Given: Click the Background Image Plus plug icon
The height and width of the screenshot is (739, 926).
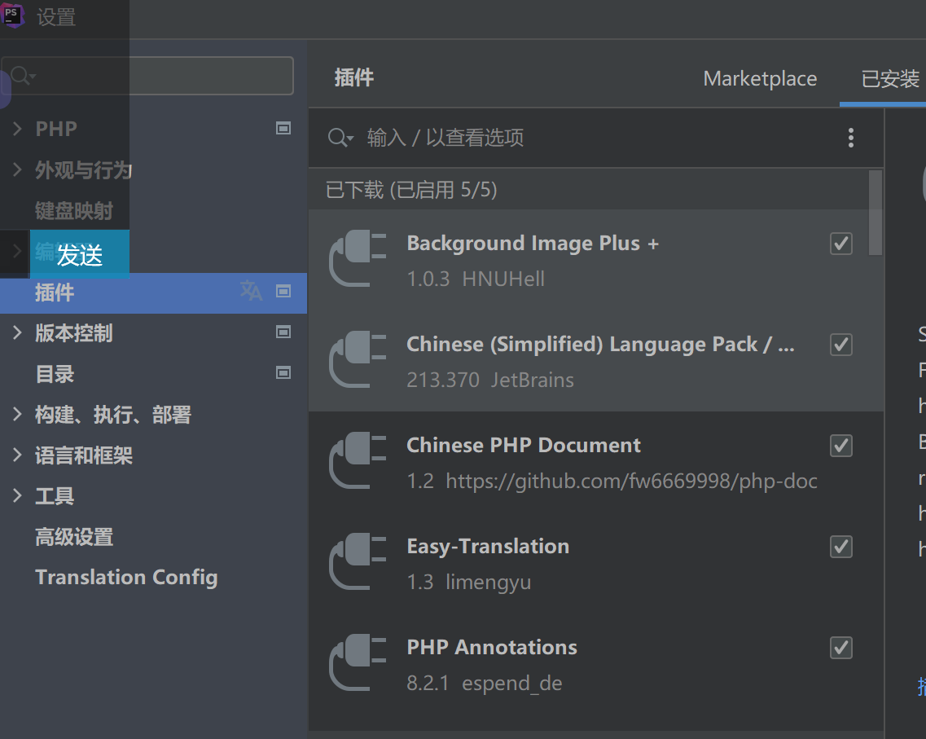Looking at the screenshot, I should pos(358,258).
